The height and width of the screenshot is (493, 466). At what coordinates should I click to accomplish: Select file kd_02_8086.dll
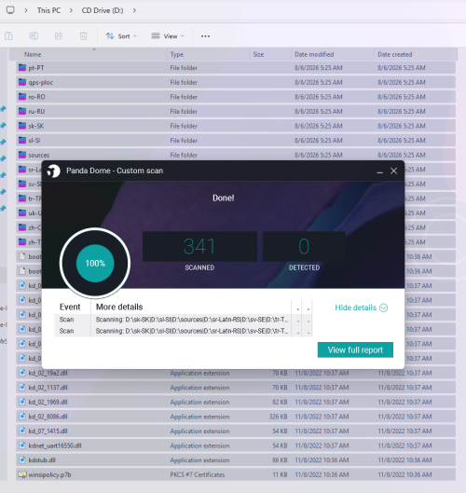click(236, 417)
